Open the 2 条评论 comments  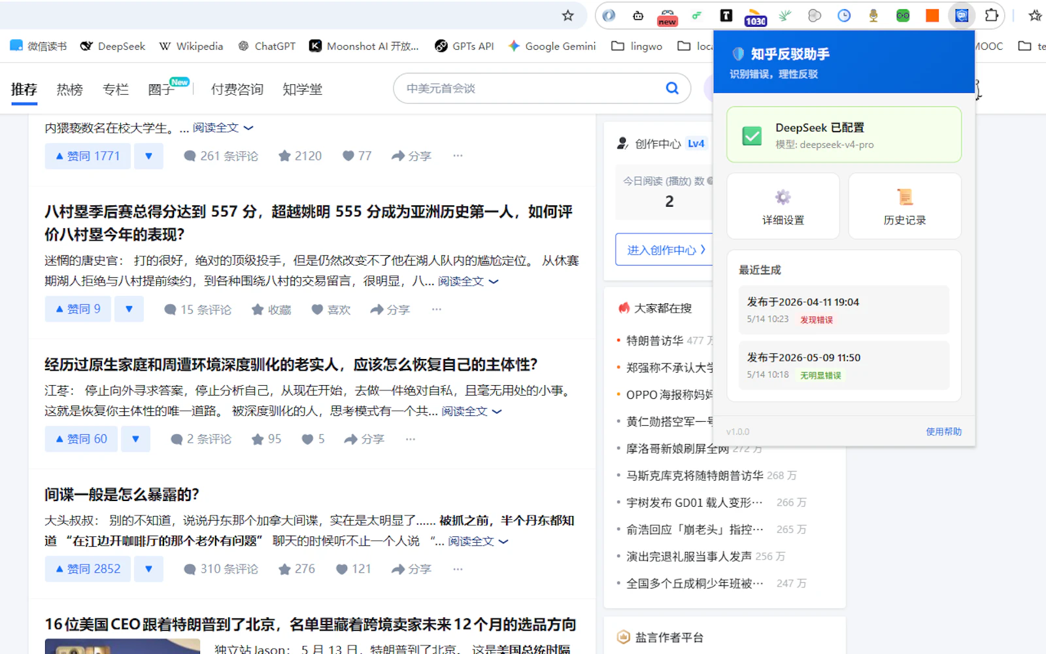coord(201,439)
